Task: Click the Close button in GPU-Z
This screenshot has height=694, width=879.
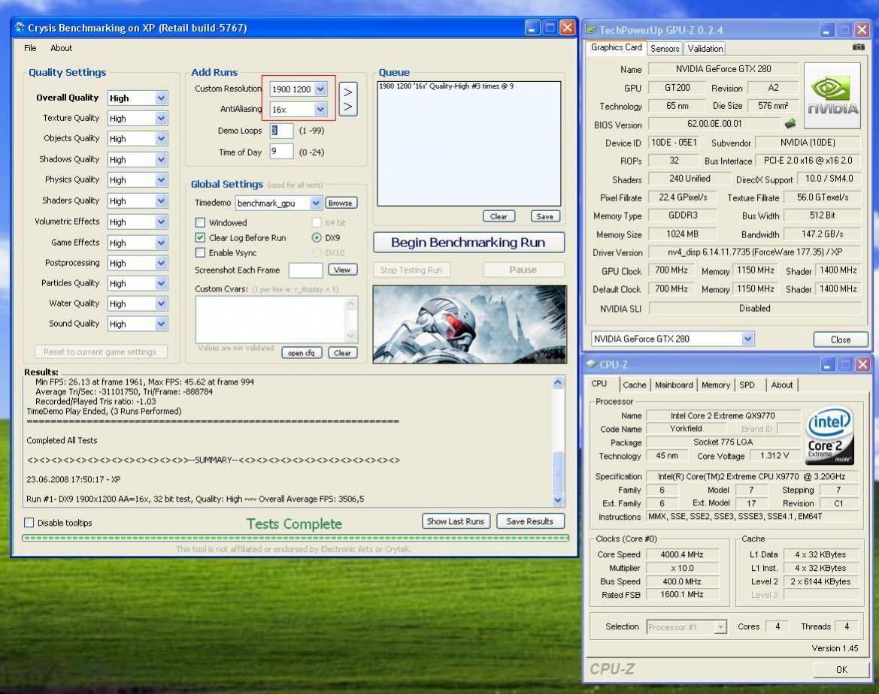Action: 841,339
